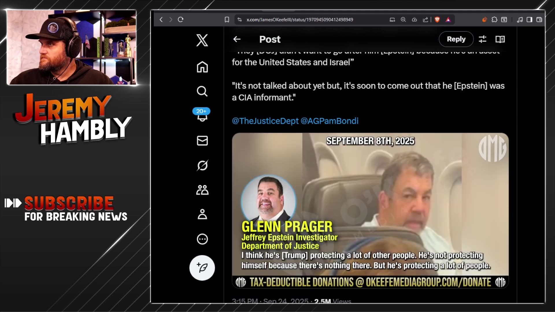Click the zoom magnifier in address bar
The image size is (555, 312).
pyautogui.click(x=403, y=20)
